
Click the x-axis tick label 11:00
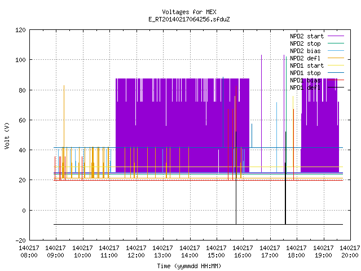tap(109, 255)
